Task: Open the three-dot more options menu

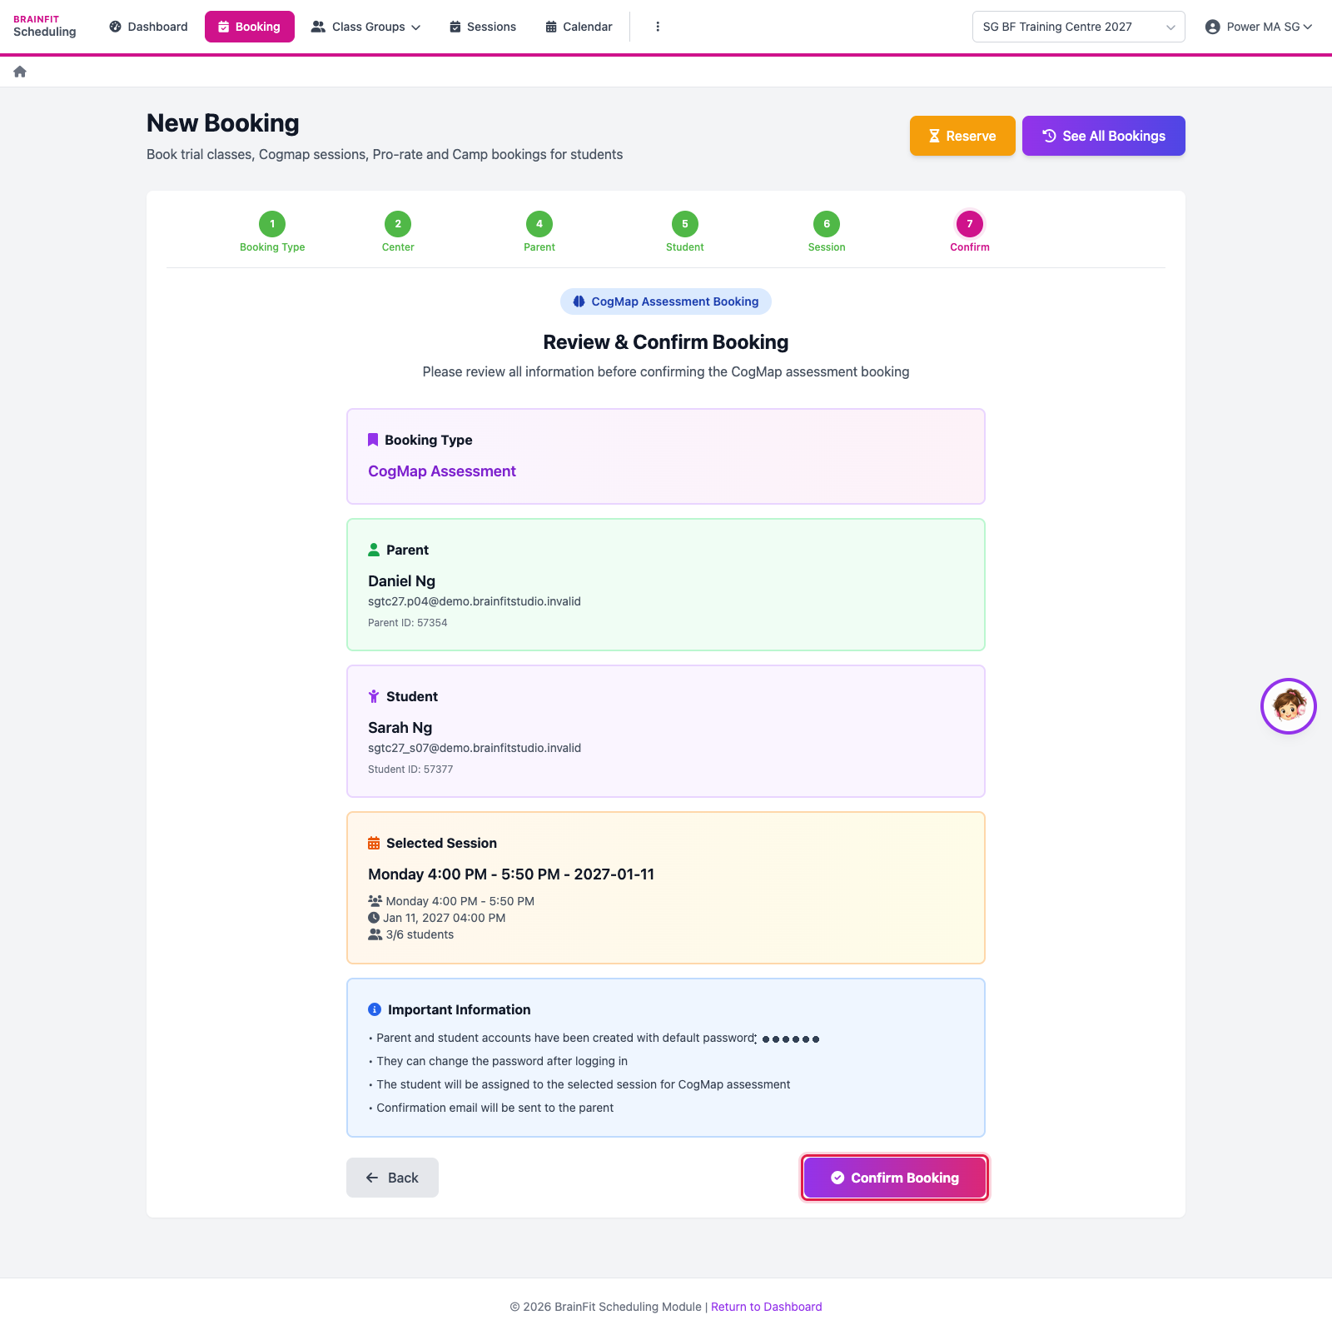Action: tap(658, 27)
